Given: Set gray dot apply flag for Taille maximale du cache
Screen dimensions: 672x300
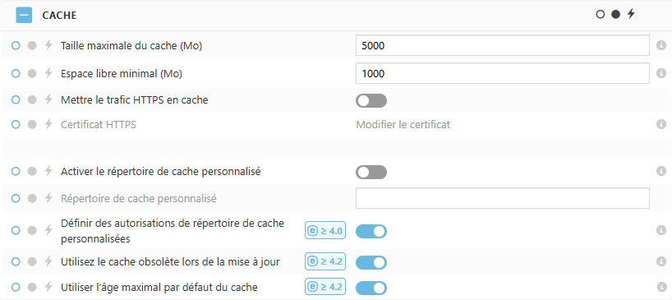Looking at the screenshot, I should 32,45.
